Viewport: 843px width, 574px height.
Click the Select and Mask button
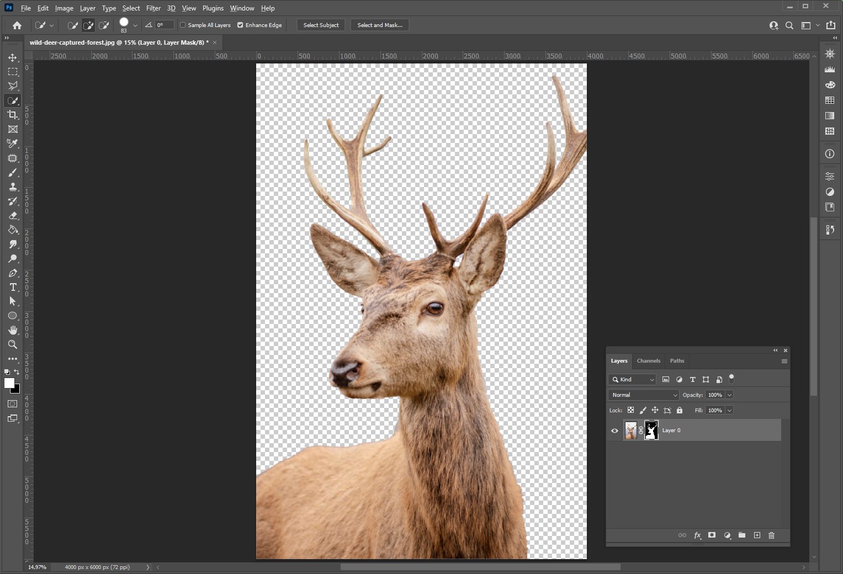point(380,25)
